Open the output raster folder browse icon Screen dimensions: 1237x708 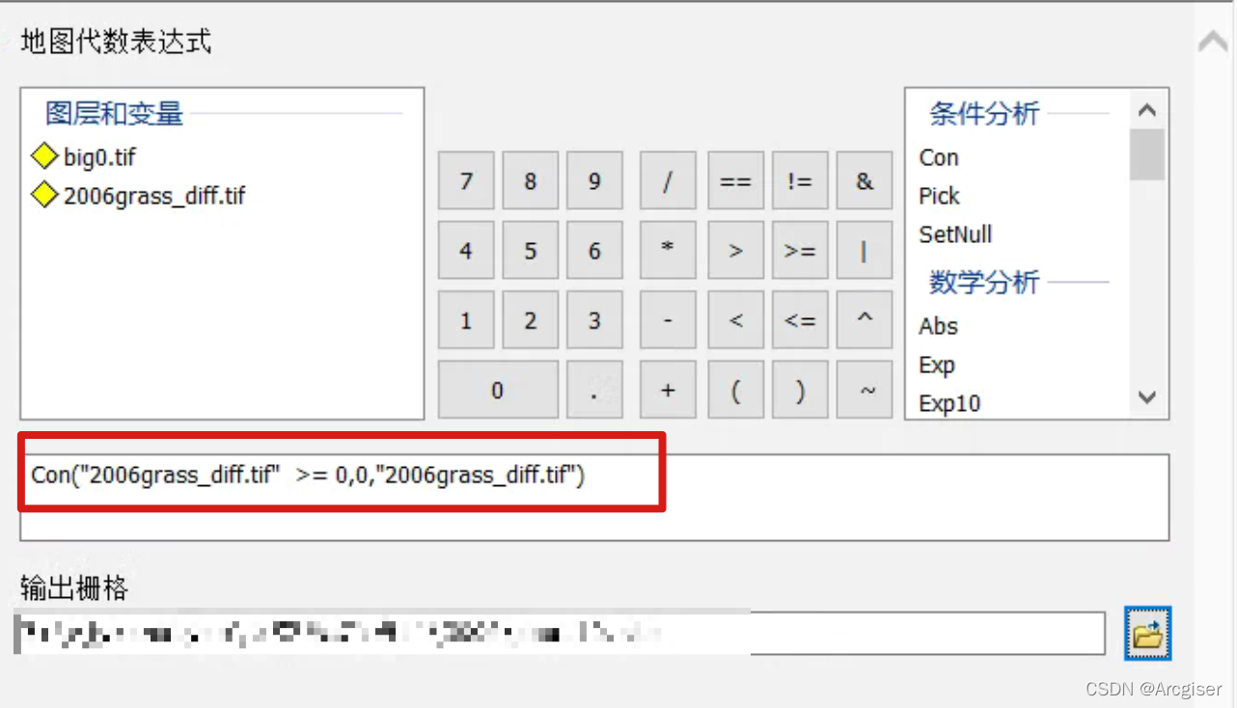[1147, 634]
